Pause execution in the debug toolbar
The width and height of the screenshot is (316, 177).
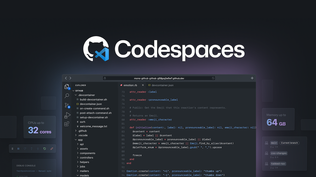pos(18,149)
